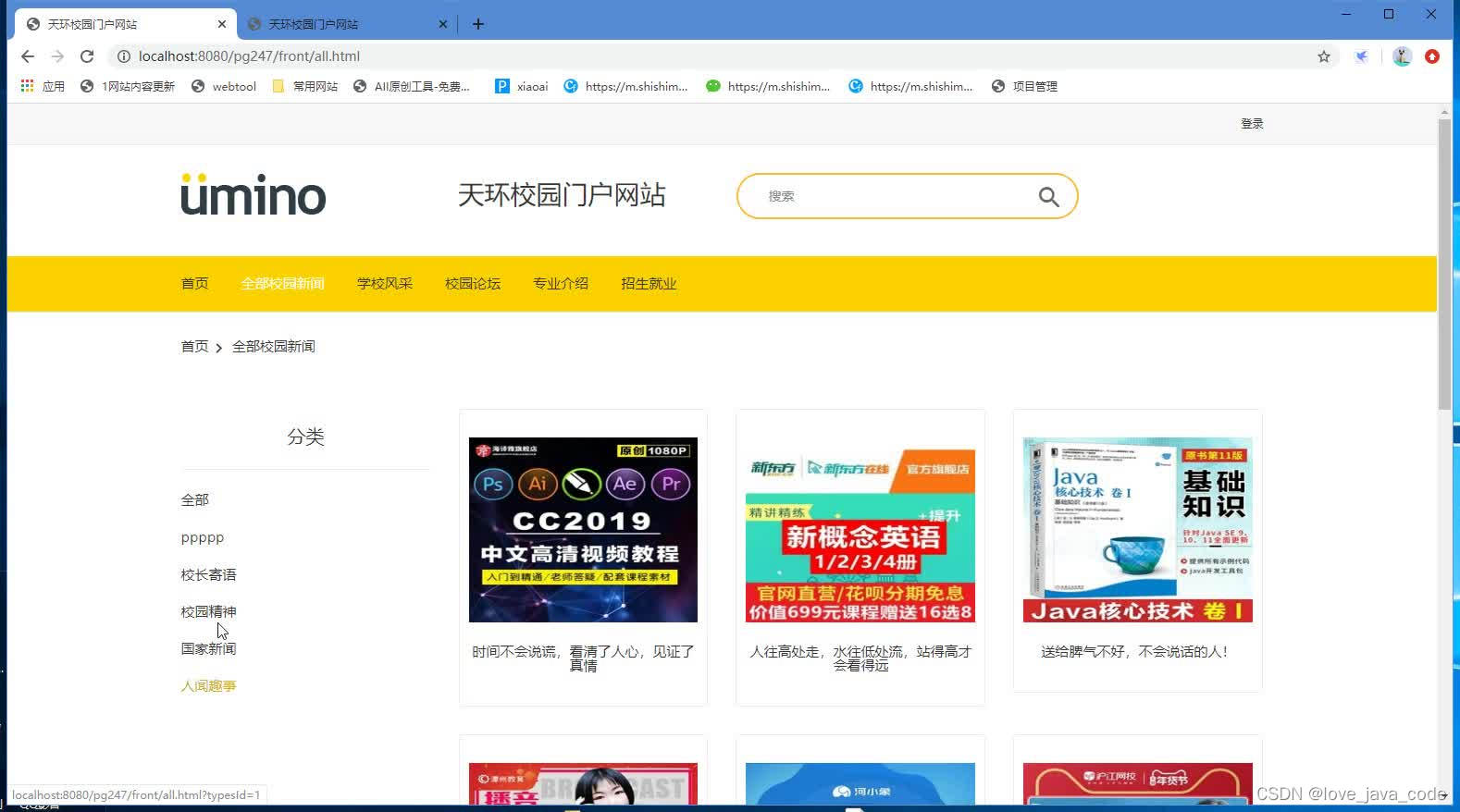Open the All原创工具 bookmark
This screenshot has width=1460, height=812.
(412, 86)
